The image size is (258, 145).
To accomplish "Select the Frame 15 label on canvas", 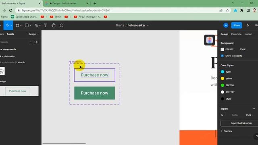I will (x=77, y=62).
